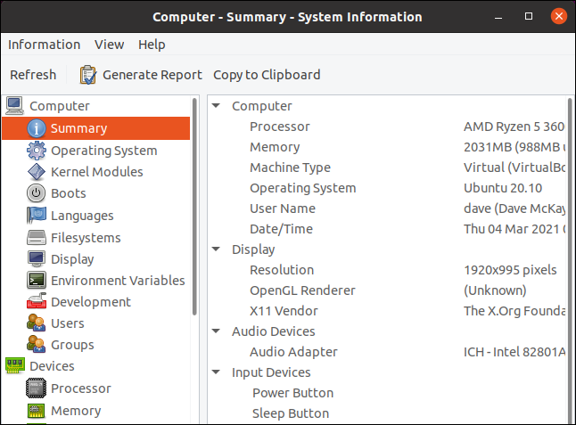Select the Filesystems drive icon

coord(37,238)
